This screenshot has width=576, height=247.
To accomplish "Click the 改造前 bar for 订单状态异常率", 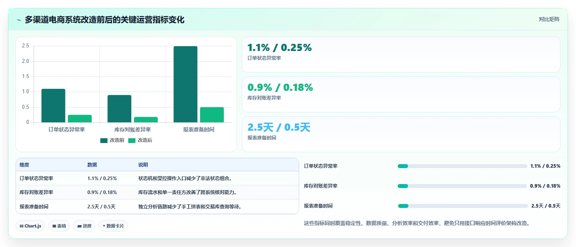I will (53, 106).
